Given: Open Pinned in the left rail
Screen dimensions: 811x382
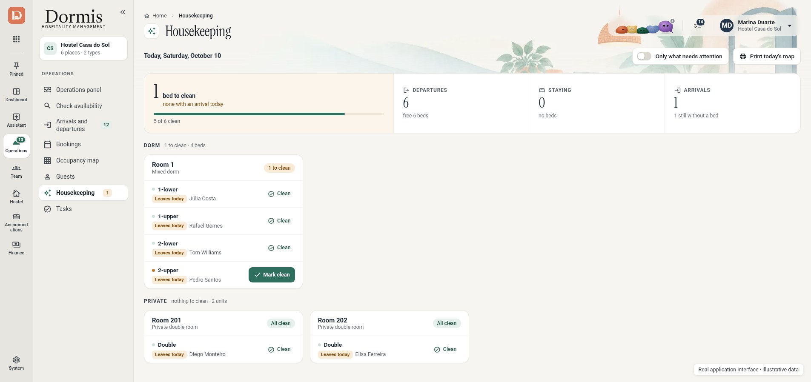Looking at the screenshot, I should point(17,69).
